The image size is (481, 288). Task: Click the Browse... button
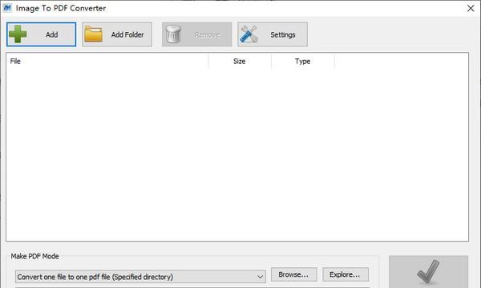(293, 274)
